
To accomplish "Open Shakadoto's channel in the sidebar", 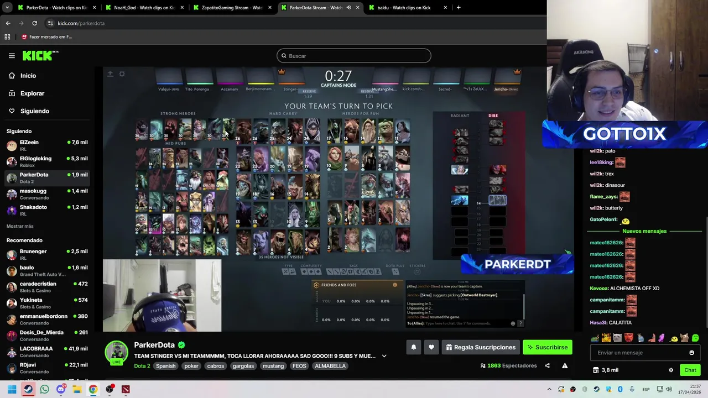I will click(47, 210).
